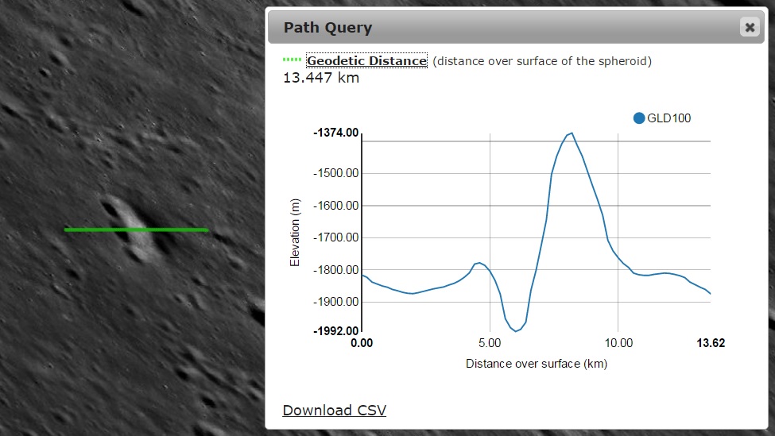The width and height of the screenshot is (775, 436).
Task: Click the Geodetic Distance link
Action: [366, 61]
